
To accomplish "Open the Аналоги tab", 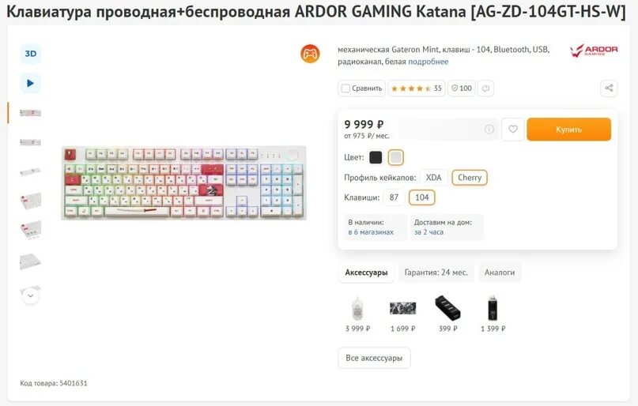I will coord(499,273).
